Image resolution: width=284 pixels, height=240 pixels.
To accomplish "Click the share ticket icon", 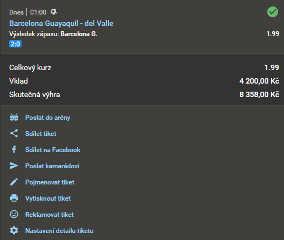I will coord(14,133).
